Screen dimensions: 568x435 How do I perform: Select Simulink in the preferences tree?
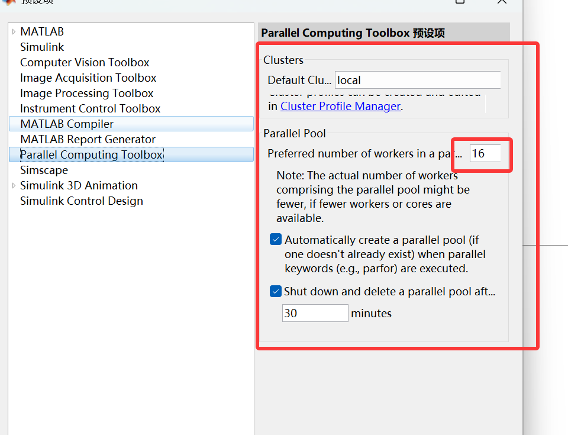(x=42, y=47)
